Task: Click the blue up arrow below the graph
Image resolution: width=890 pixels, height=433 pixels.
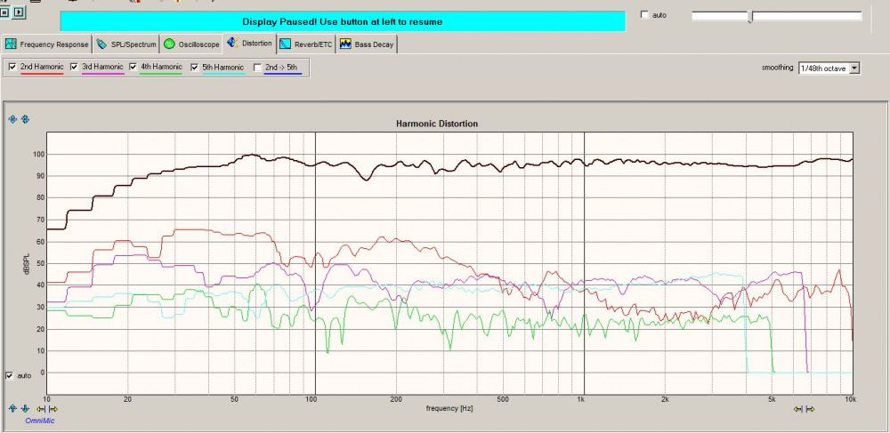Action: 13,408
